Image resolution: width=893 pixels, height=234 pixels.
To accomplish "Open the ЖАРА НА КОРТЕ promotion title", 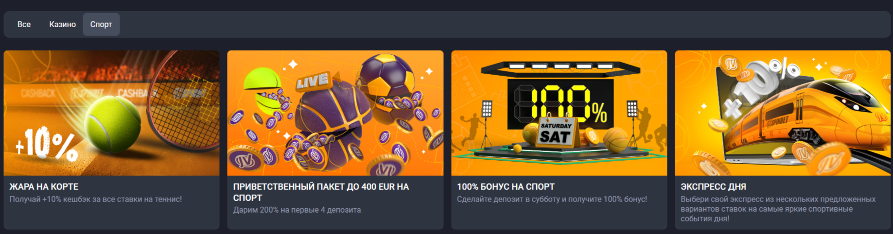I will 44,187.
